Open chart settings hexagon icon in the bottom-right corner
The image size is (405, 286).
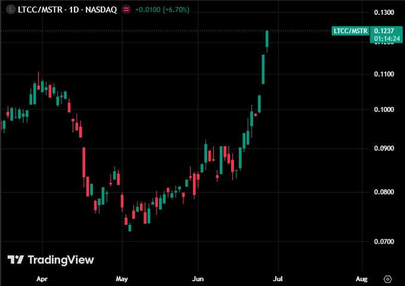(x=388, y=279)
